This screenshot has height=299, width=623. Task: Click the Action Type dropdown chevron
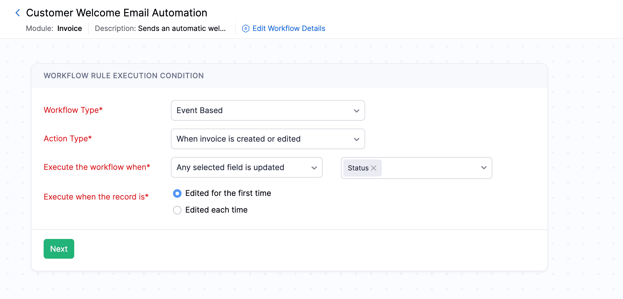[356, 139]
